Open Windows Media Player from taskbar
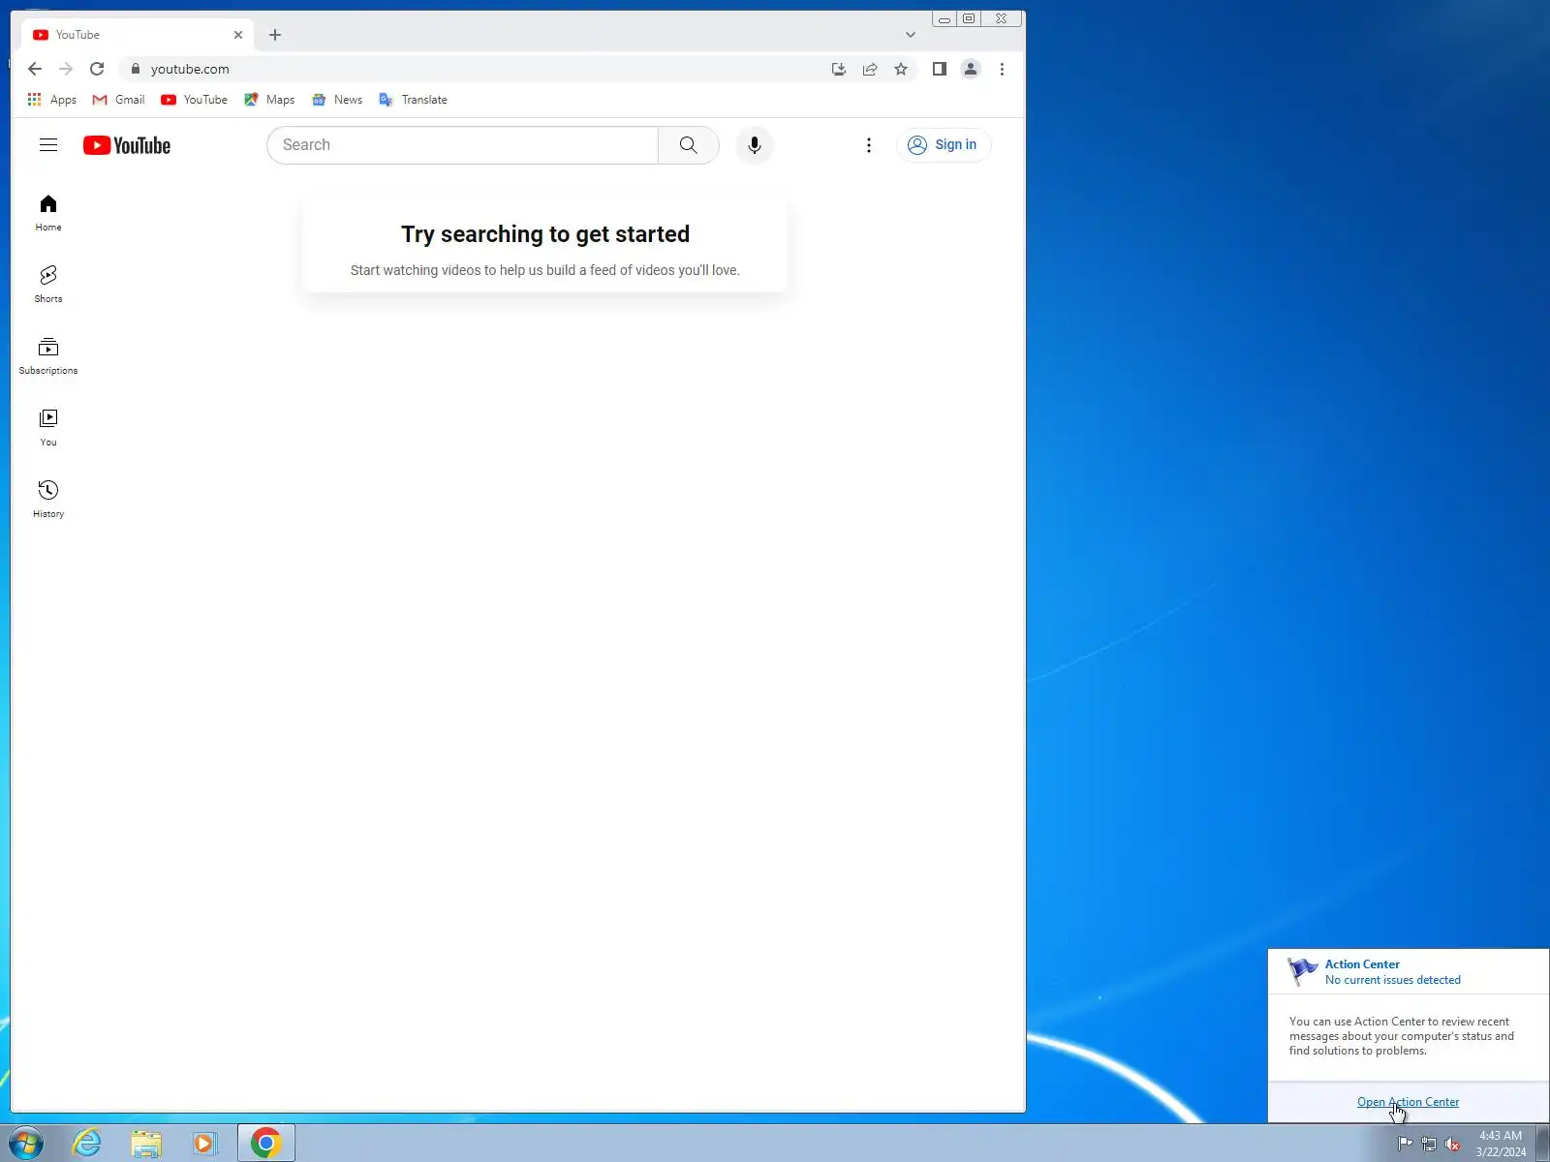Viewport: 1550px width, 1162px height. pos(204,1144)
